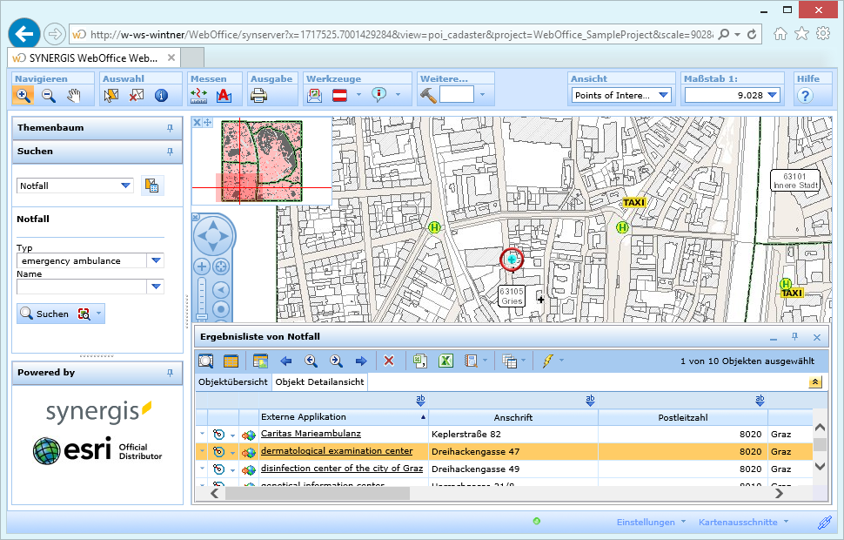Select the distance measure tool under Messen

coord(199,96)
